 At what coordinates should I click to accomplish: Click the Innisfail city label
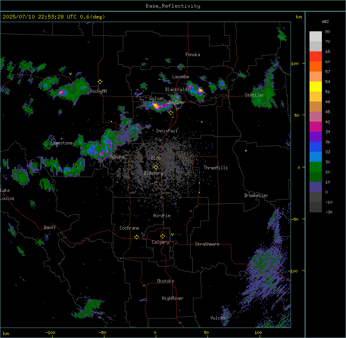(167, 131)
